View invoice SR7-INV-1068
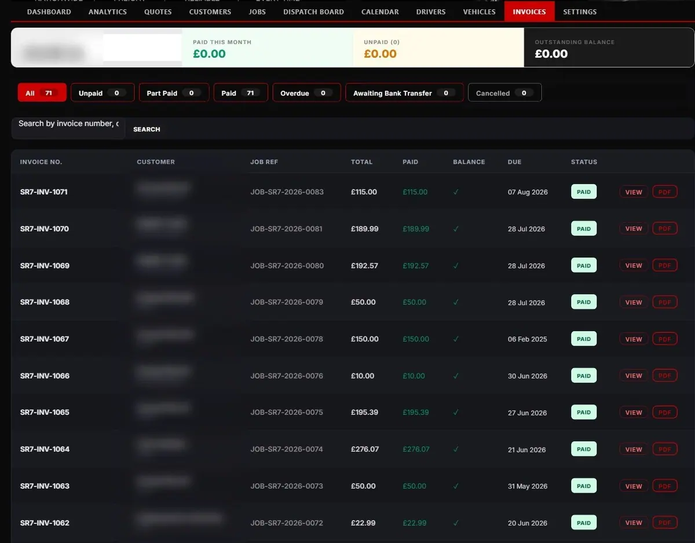The width and height of the screenshot is (695, 543). click(x=634, y=302)
